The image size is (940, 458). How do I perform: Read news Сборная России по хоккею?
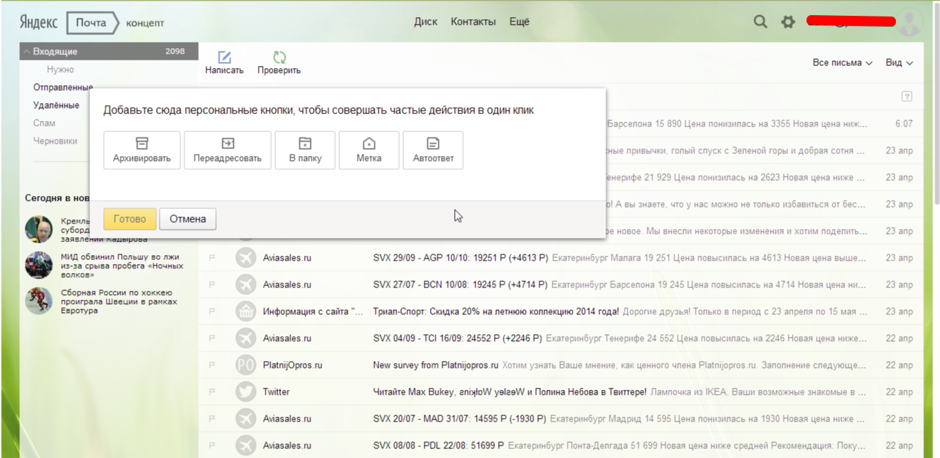pos(118,301)
